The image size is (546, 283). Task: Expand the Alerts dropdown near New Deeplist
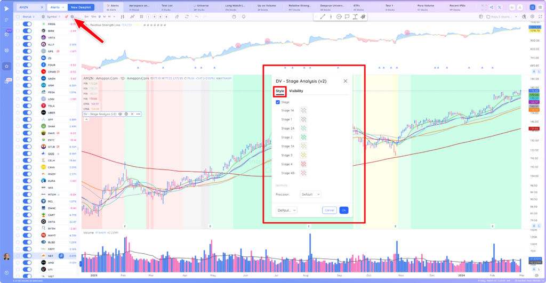[x=57, y=7]
